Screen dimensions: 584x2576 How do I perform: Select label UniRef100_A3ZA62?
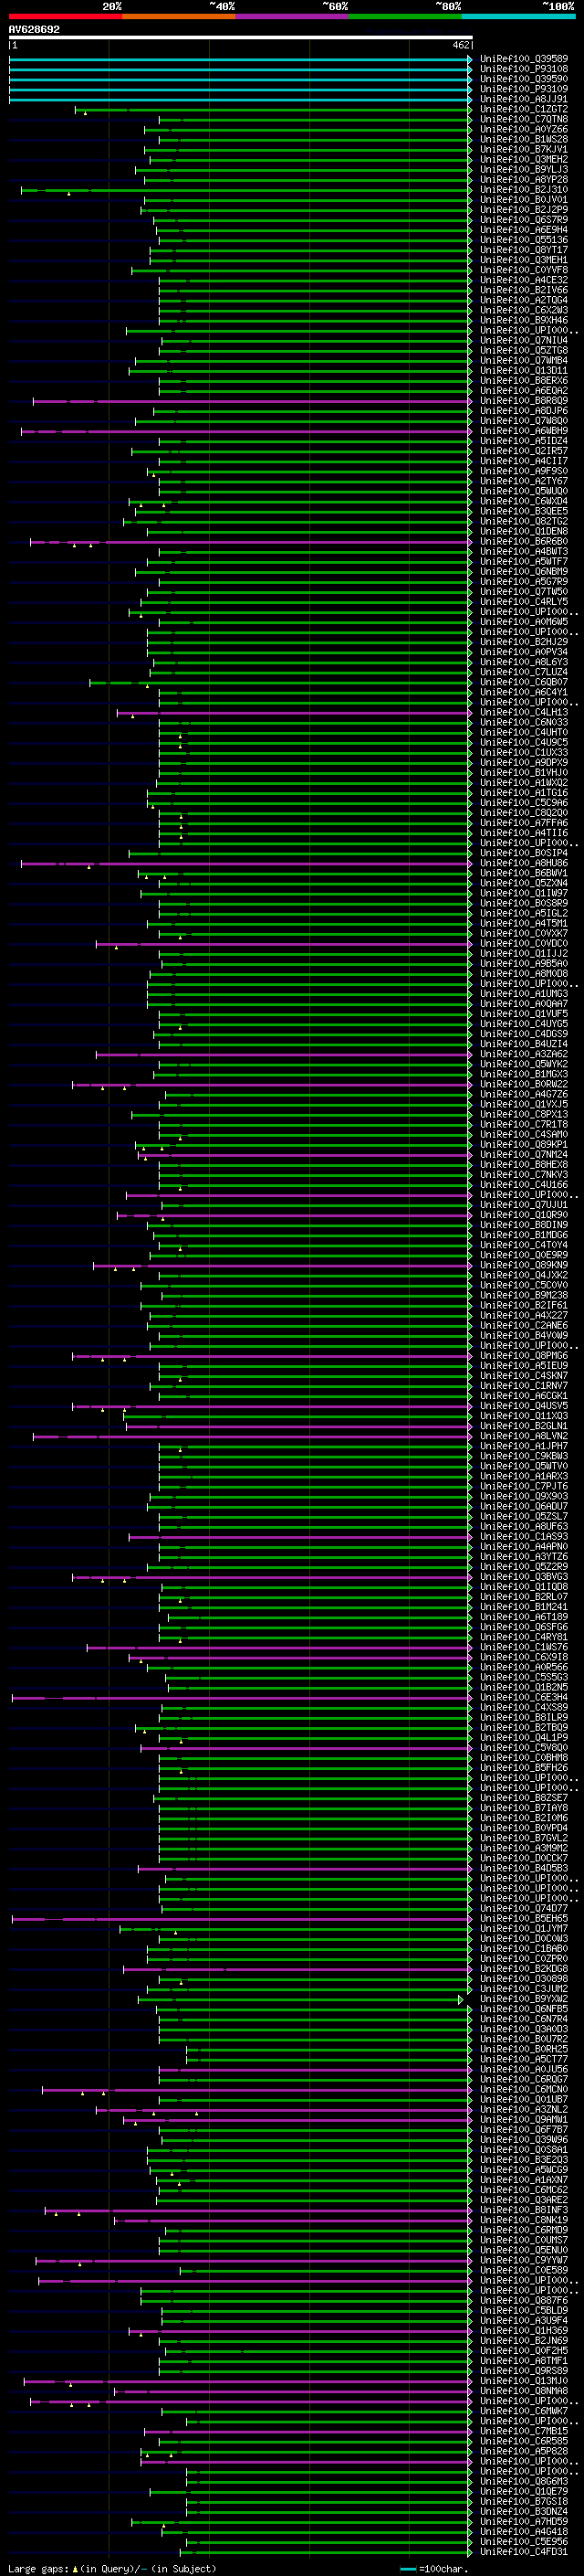[x=524, y=1054]
